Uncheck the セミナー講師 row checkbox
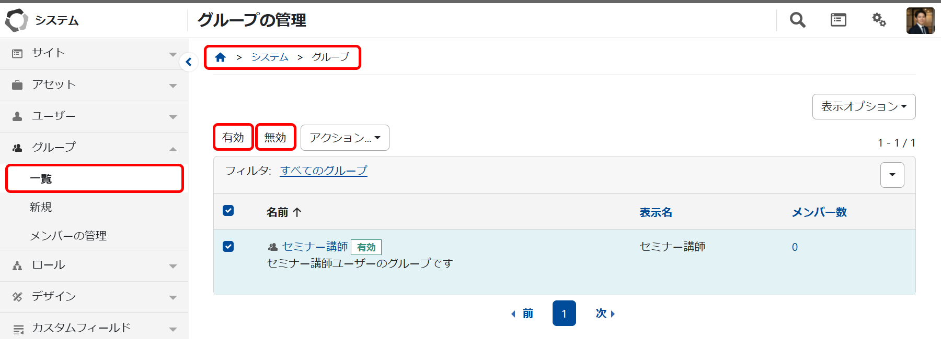Viewport: 941px width, 339px height. click(228, 246)
